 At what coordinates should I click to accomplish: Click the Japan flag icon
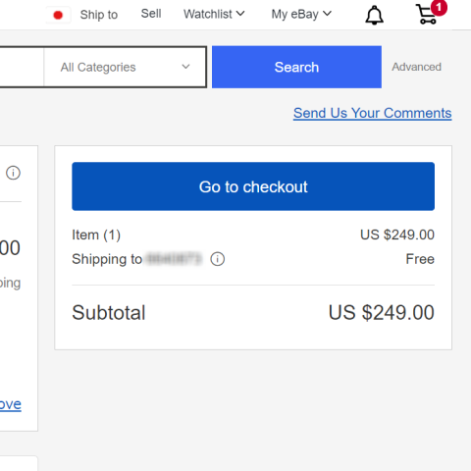[x=58, y=15]
